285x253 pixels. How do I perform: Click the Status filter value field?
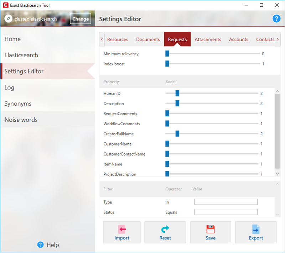[226, 212]
